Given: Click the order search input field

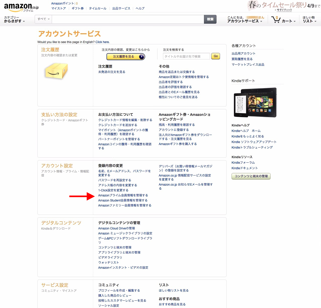Looking at the screenshot, I should pos(187,56).
